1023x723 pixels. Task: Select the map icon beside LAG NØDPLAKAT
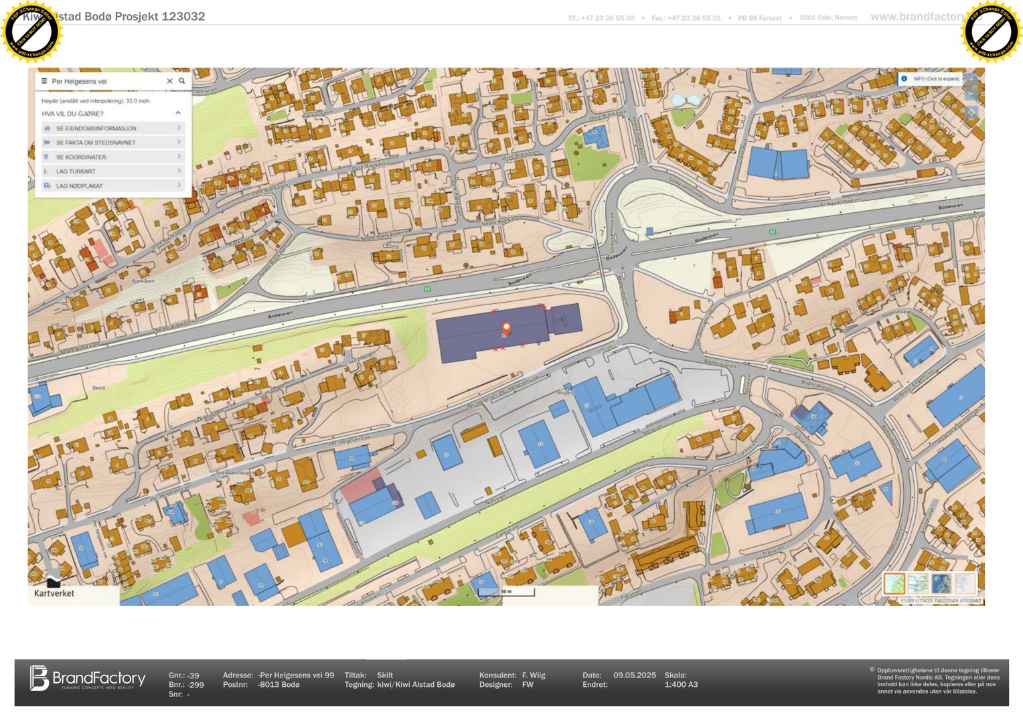pos(48,185)
